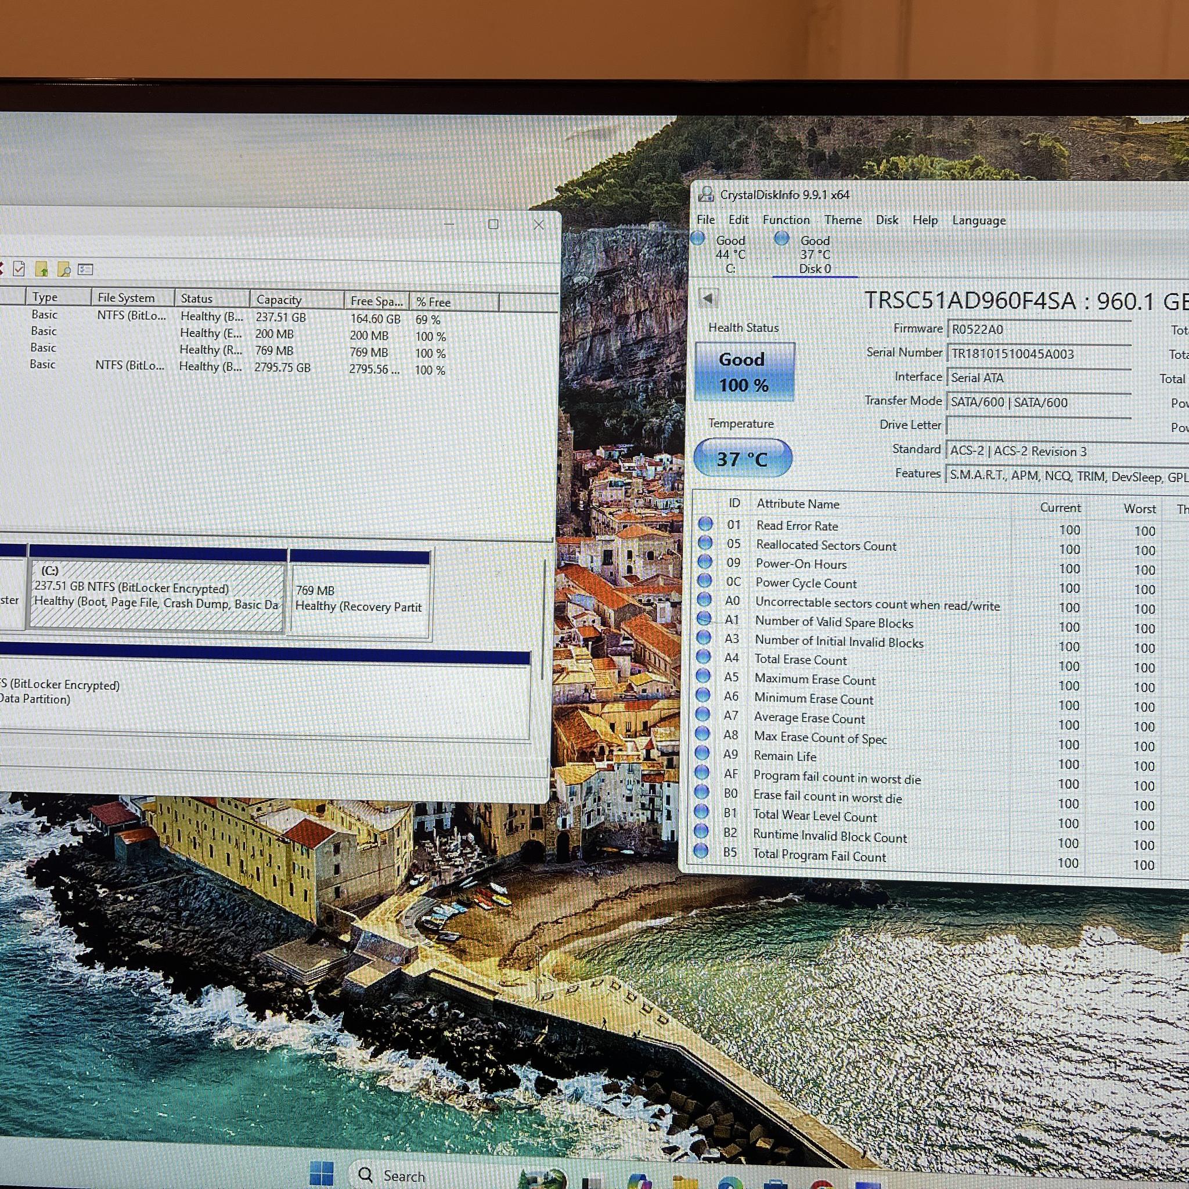Open the File menu in CrystalDiskInfo
Viewport: 1189px width, 1189px height.
pyautogui.click(x=706, y=219)
